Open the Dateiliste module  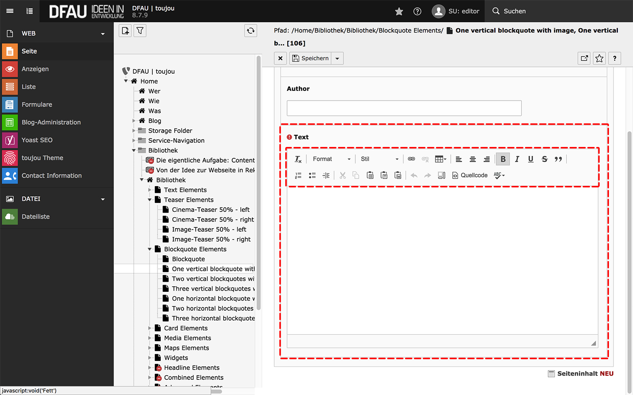point(57,216)
